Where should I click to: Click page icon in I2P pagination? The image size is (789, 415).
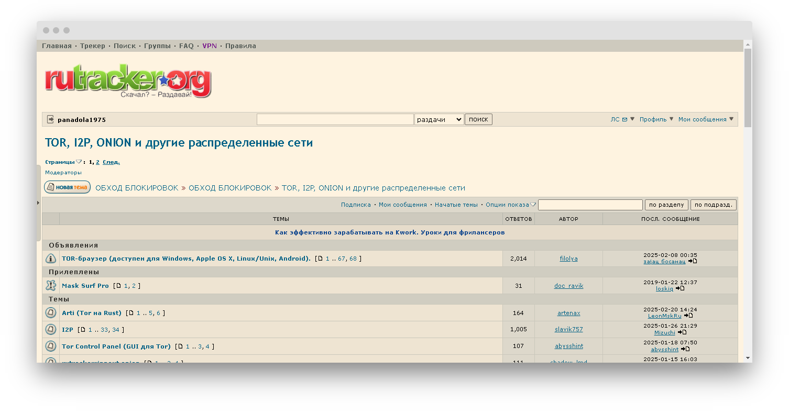point(83,330)
